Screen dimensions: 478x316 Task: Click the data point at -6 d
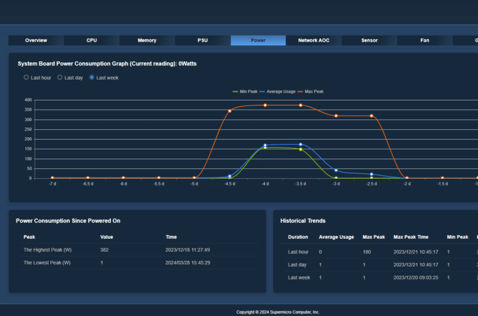click(123, 178)
